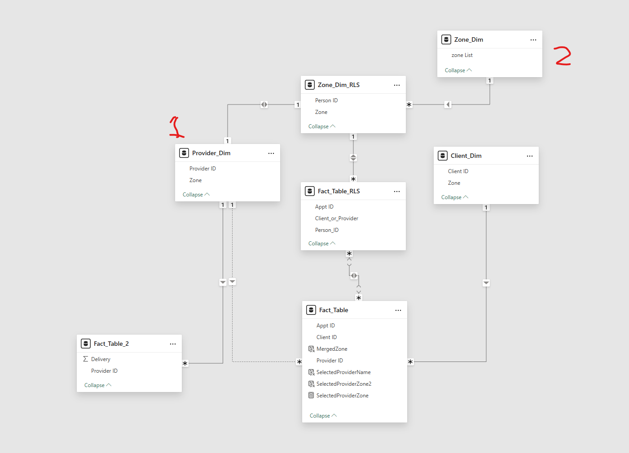The image size is (629, 453).
Task: Open more options for Provider_Dim table
Action: (x=271, y=153)
